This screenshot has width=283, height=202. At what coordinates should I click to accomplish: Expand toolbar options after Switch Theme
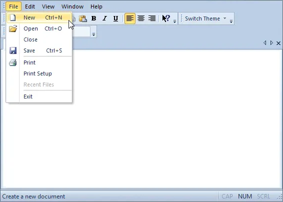click(x=231, y=21)
